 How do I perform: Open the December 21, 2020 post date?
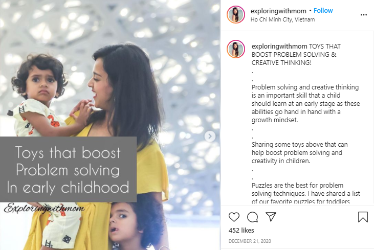click(x=250, y=241)
